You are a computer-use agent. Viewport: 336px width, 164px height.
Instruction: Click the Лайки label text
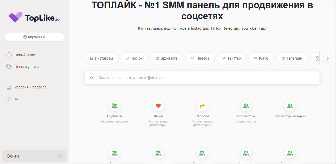(158, 116)
